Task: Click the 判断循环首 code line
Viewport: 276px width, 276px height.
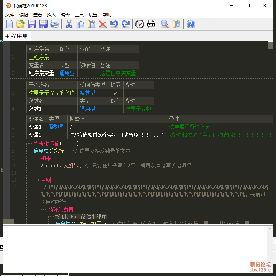Action: pyautogui.click(x=56, y=143)
